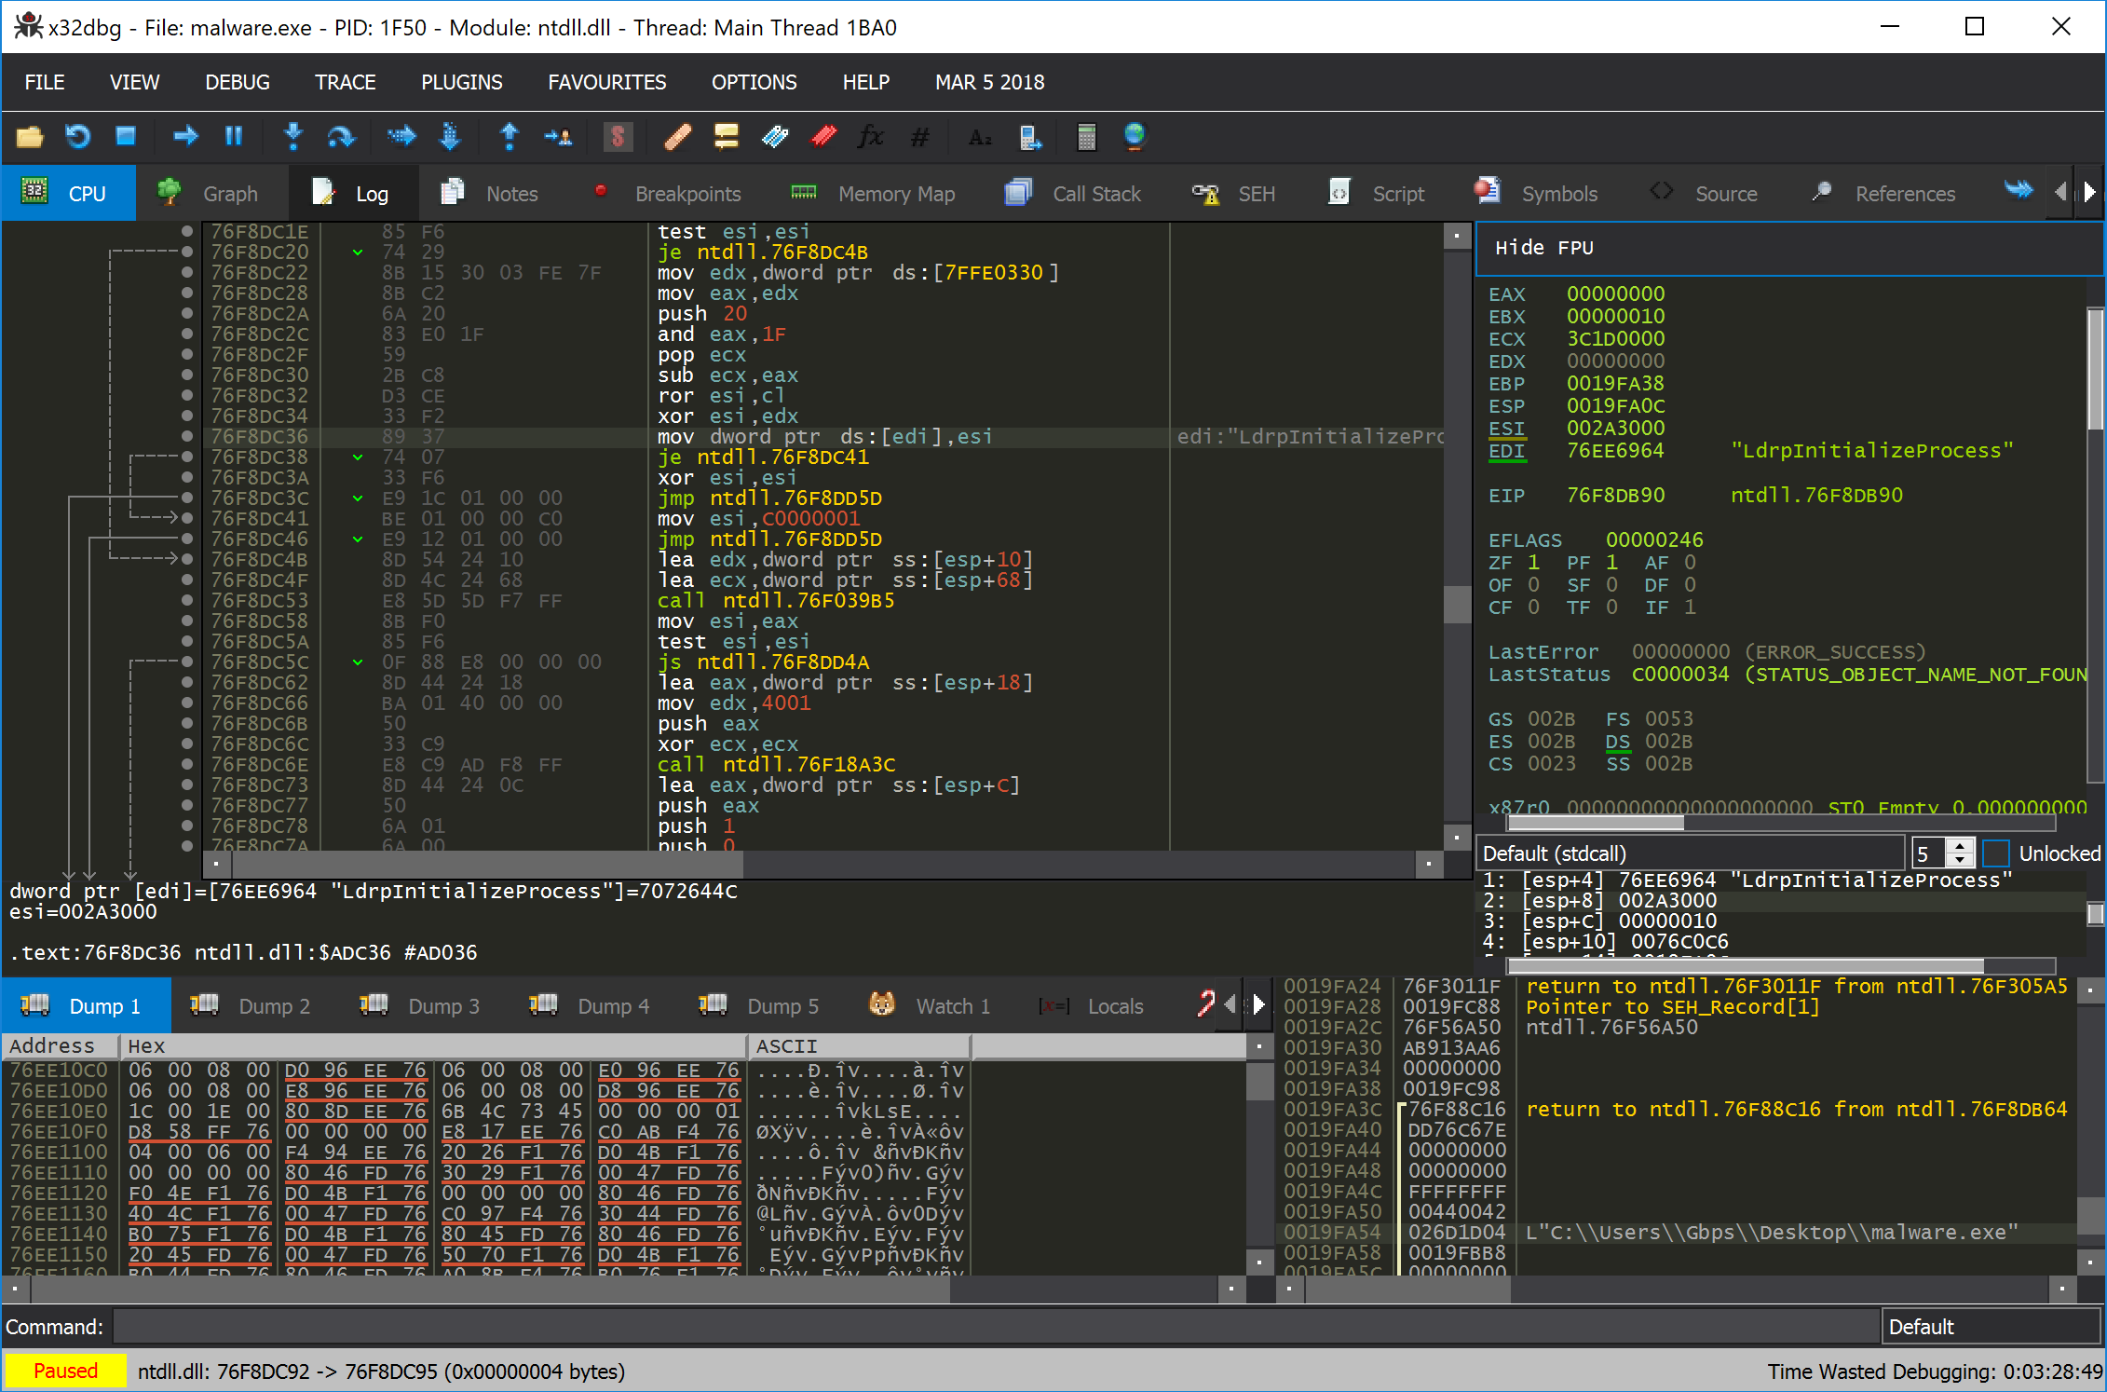Switch to the Memory Map tab
Viewport: 2107px width, 1392px height.
click(874, 194)
